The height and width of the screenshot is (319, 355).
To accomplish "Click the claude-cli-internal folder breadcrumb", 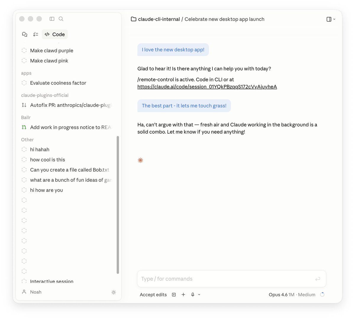I will point(159,19).
